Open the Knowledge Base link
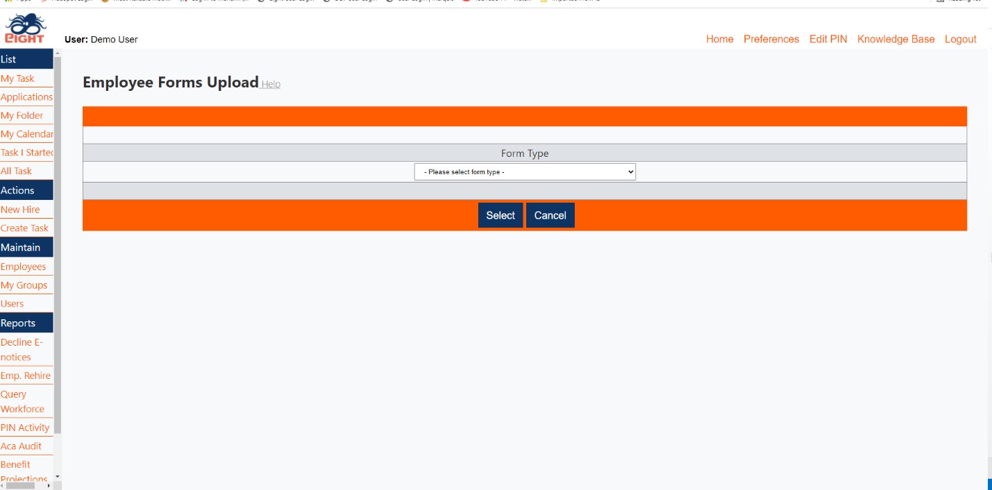Screen dimensions: 992x490 896,40
